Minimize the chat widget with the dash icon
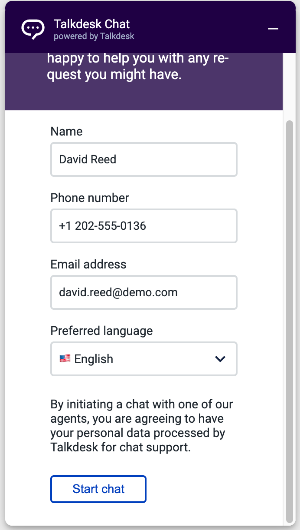 (x=273, y=29)
